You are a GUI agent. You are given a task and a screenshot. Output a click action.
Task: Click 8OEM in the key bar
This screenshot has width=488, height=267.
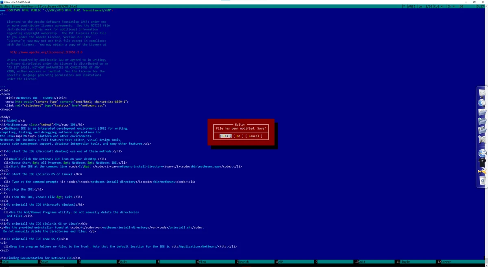[295, 262]
